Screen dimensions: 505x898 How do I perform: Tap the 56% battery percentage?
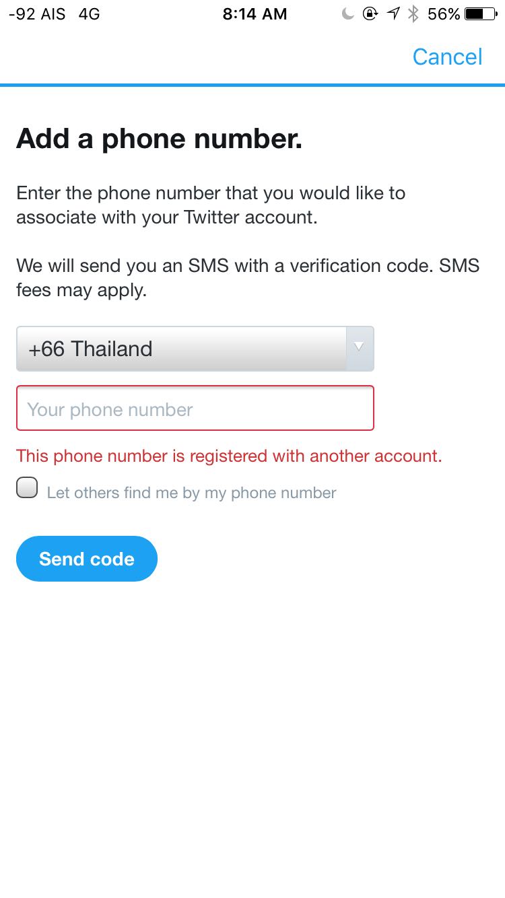click(x=444, y=14)
